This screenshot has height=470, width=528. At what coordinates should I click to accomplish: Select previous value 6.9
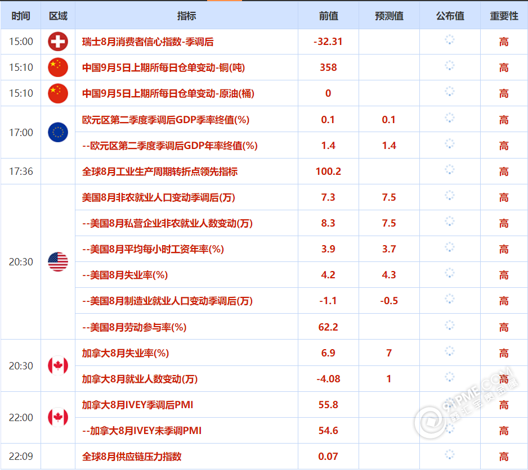(x=328, y=353)
